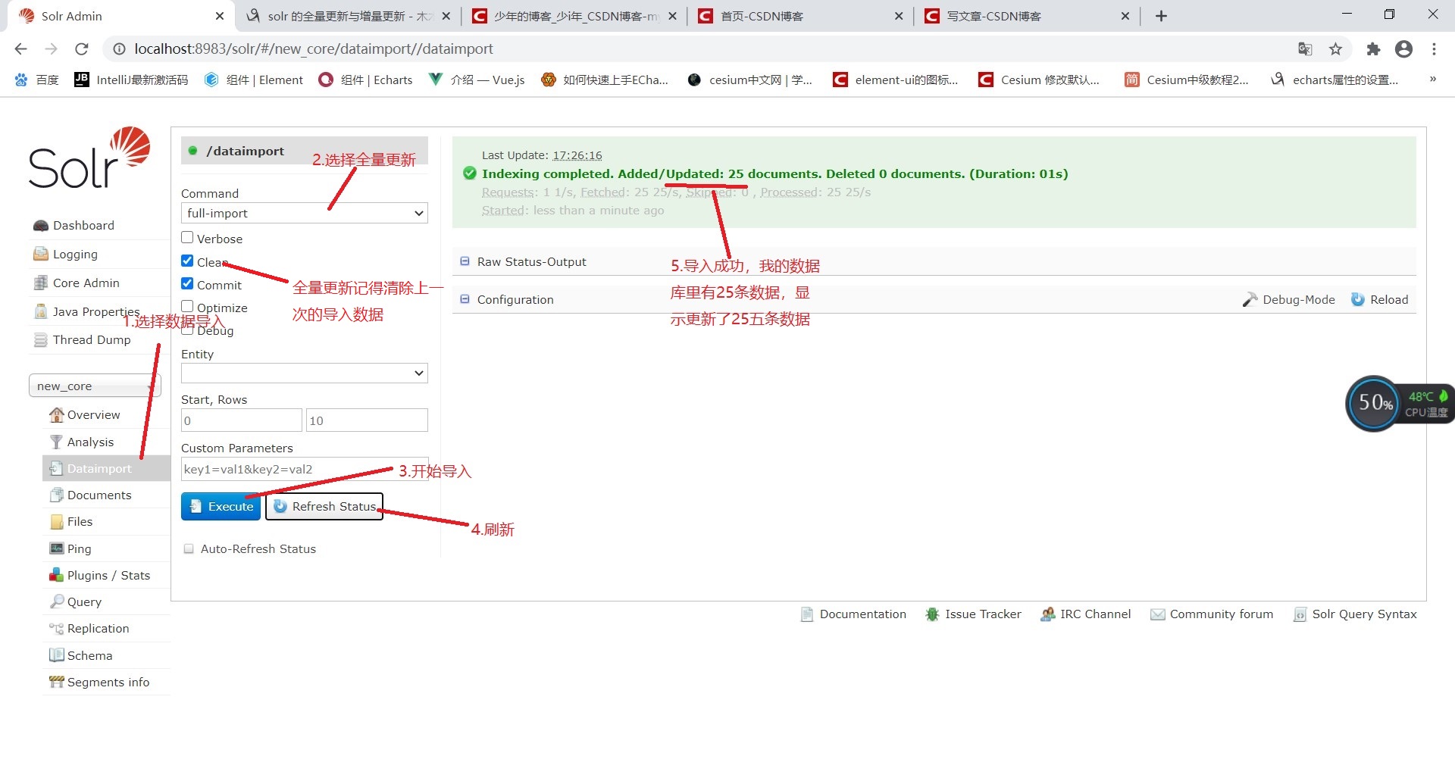The width and height of the screenshot is (1455, 778).
Task: Click the Ping icon
Action: click(x=56, y=549)
